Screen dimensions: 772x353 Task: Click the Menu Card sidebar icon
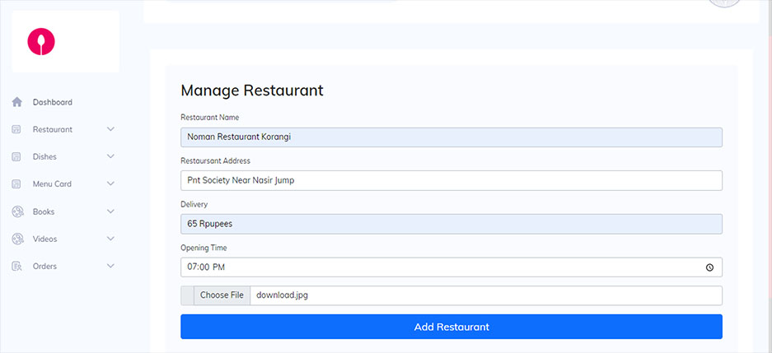[x=16, y=184]
